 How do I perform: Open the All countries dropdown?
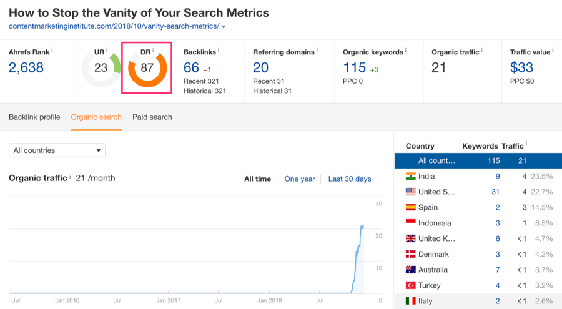coord(57,150)
